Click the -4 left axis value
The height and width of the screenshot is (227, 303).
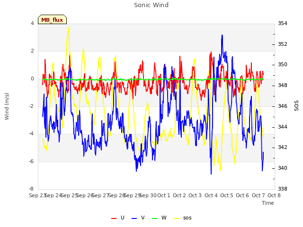tap(31, 133)
